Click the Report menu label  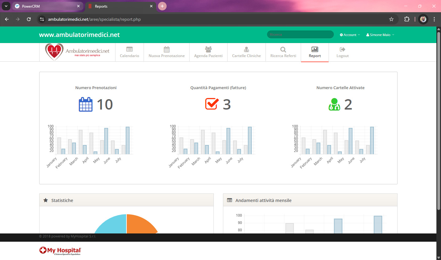315,56
